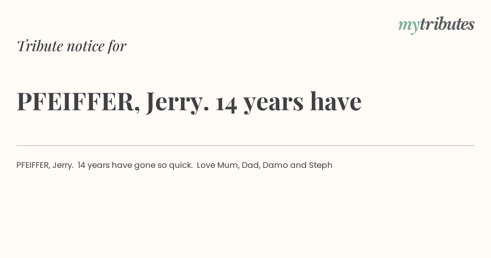The height and width of the screenshot is (258, 491).
Task: Click the name "Steph" ending the message
Action: [321, 165]
